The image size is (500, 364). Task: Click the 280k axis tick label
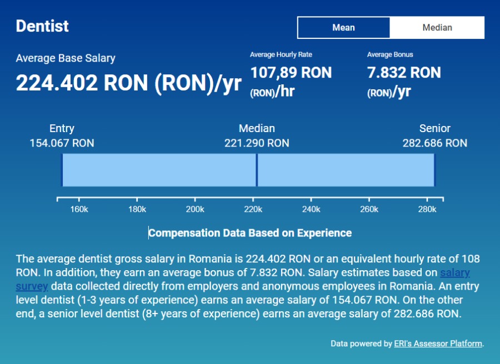(x=427, y=209)
